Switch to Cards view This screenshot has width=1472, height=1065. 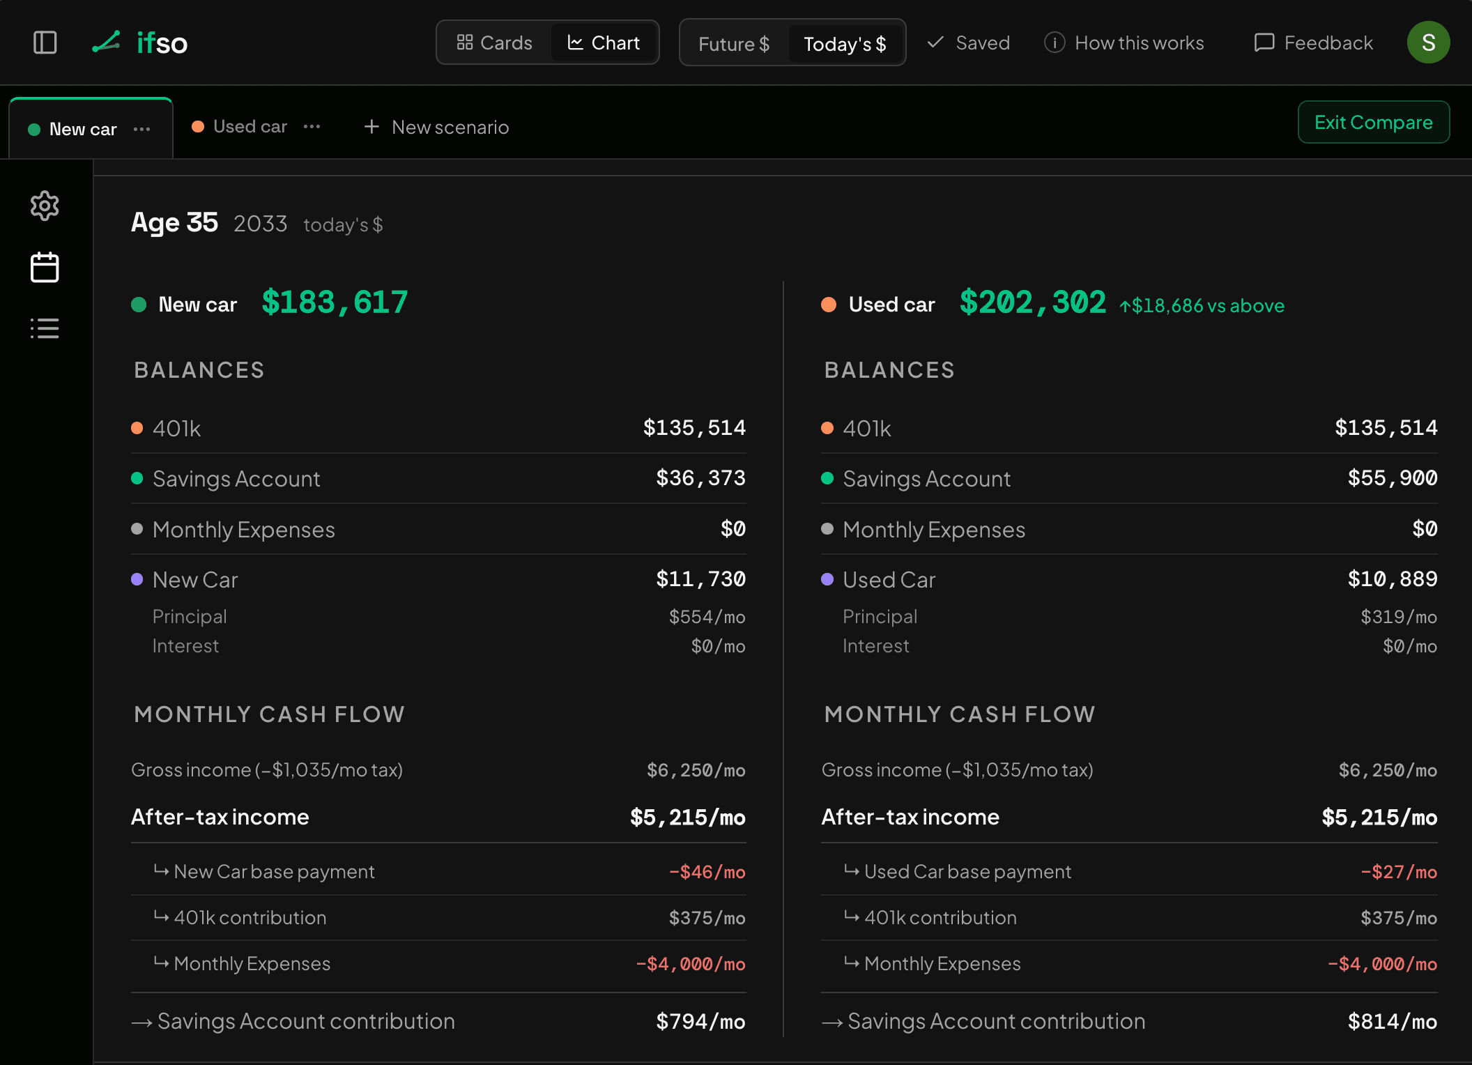pos(495,43)
